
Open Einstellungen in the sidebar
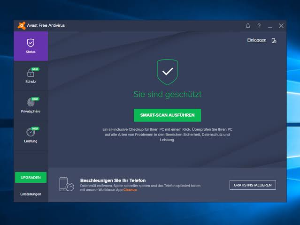point(31,194)
